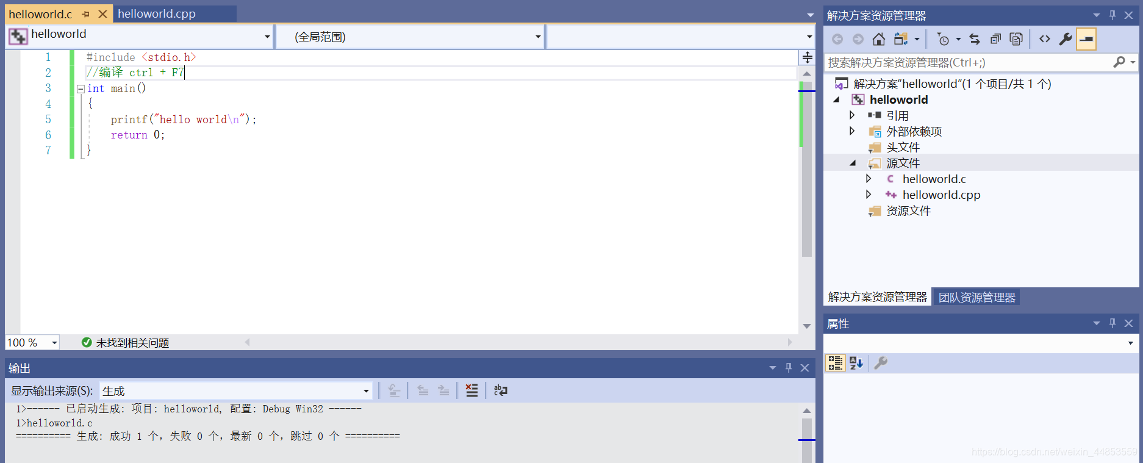Image resolution: width=1143 pixels, height=463 pixels.
Task: Pin the helloworld.c tab
Action: coord(85,14)
